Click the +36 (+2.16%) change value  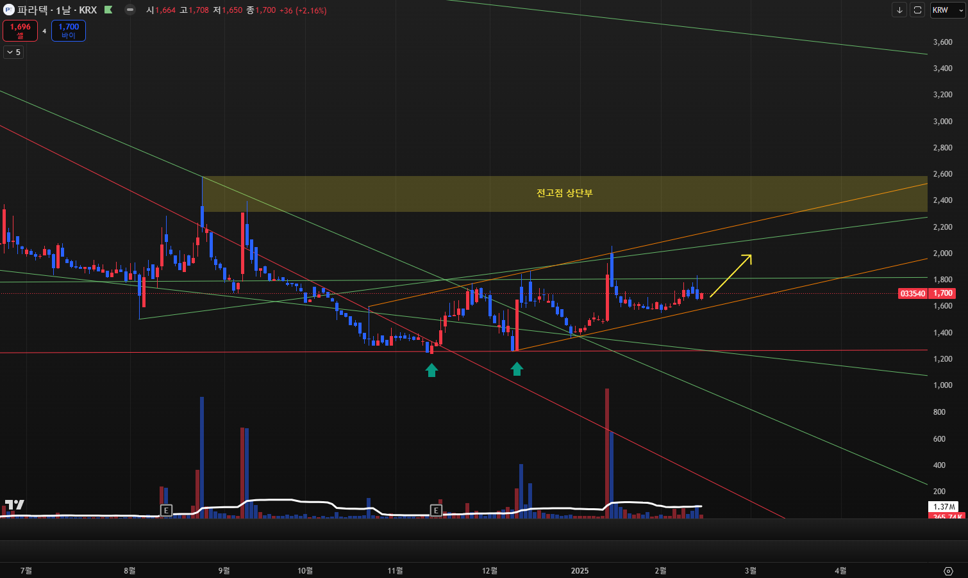[x=303, y=10]
